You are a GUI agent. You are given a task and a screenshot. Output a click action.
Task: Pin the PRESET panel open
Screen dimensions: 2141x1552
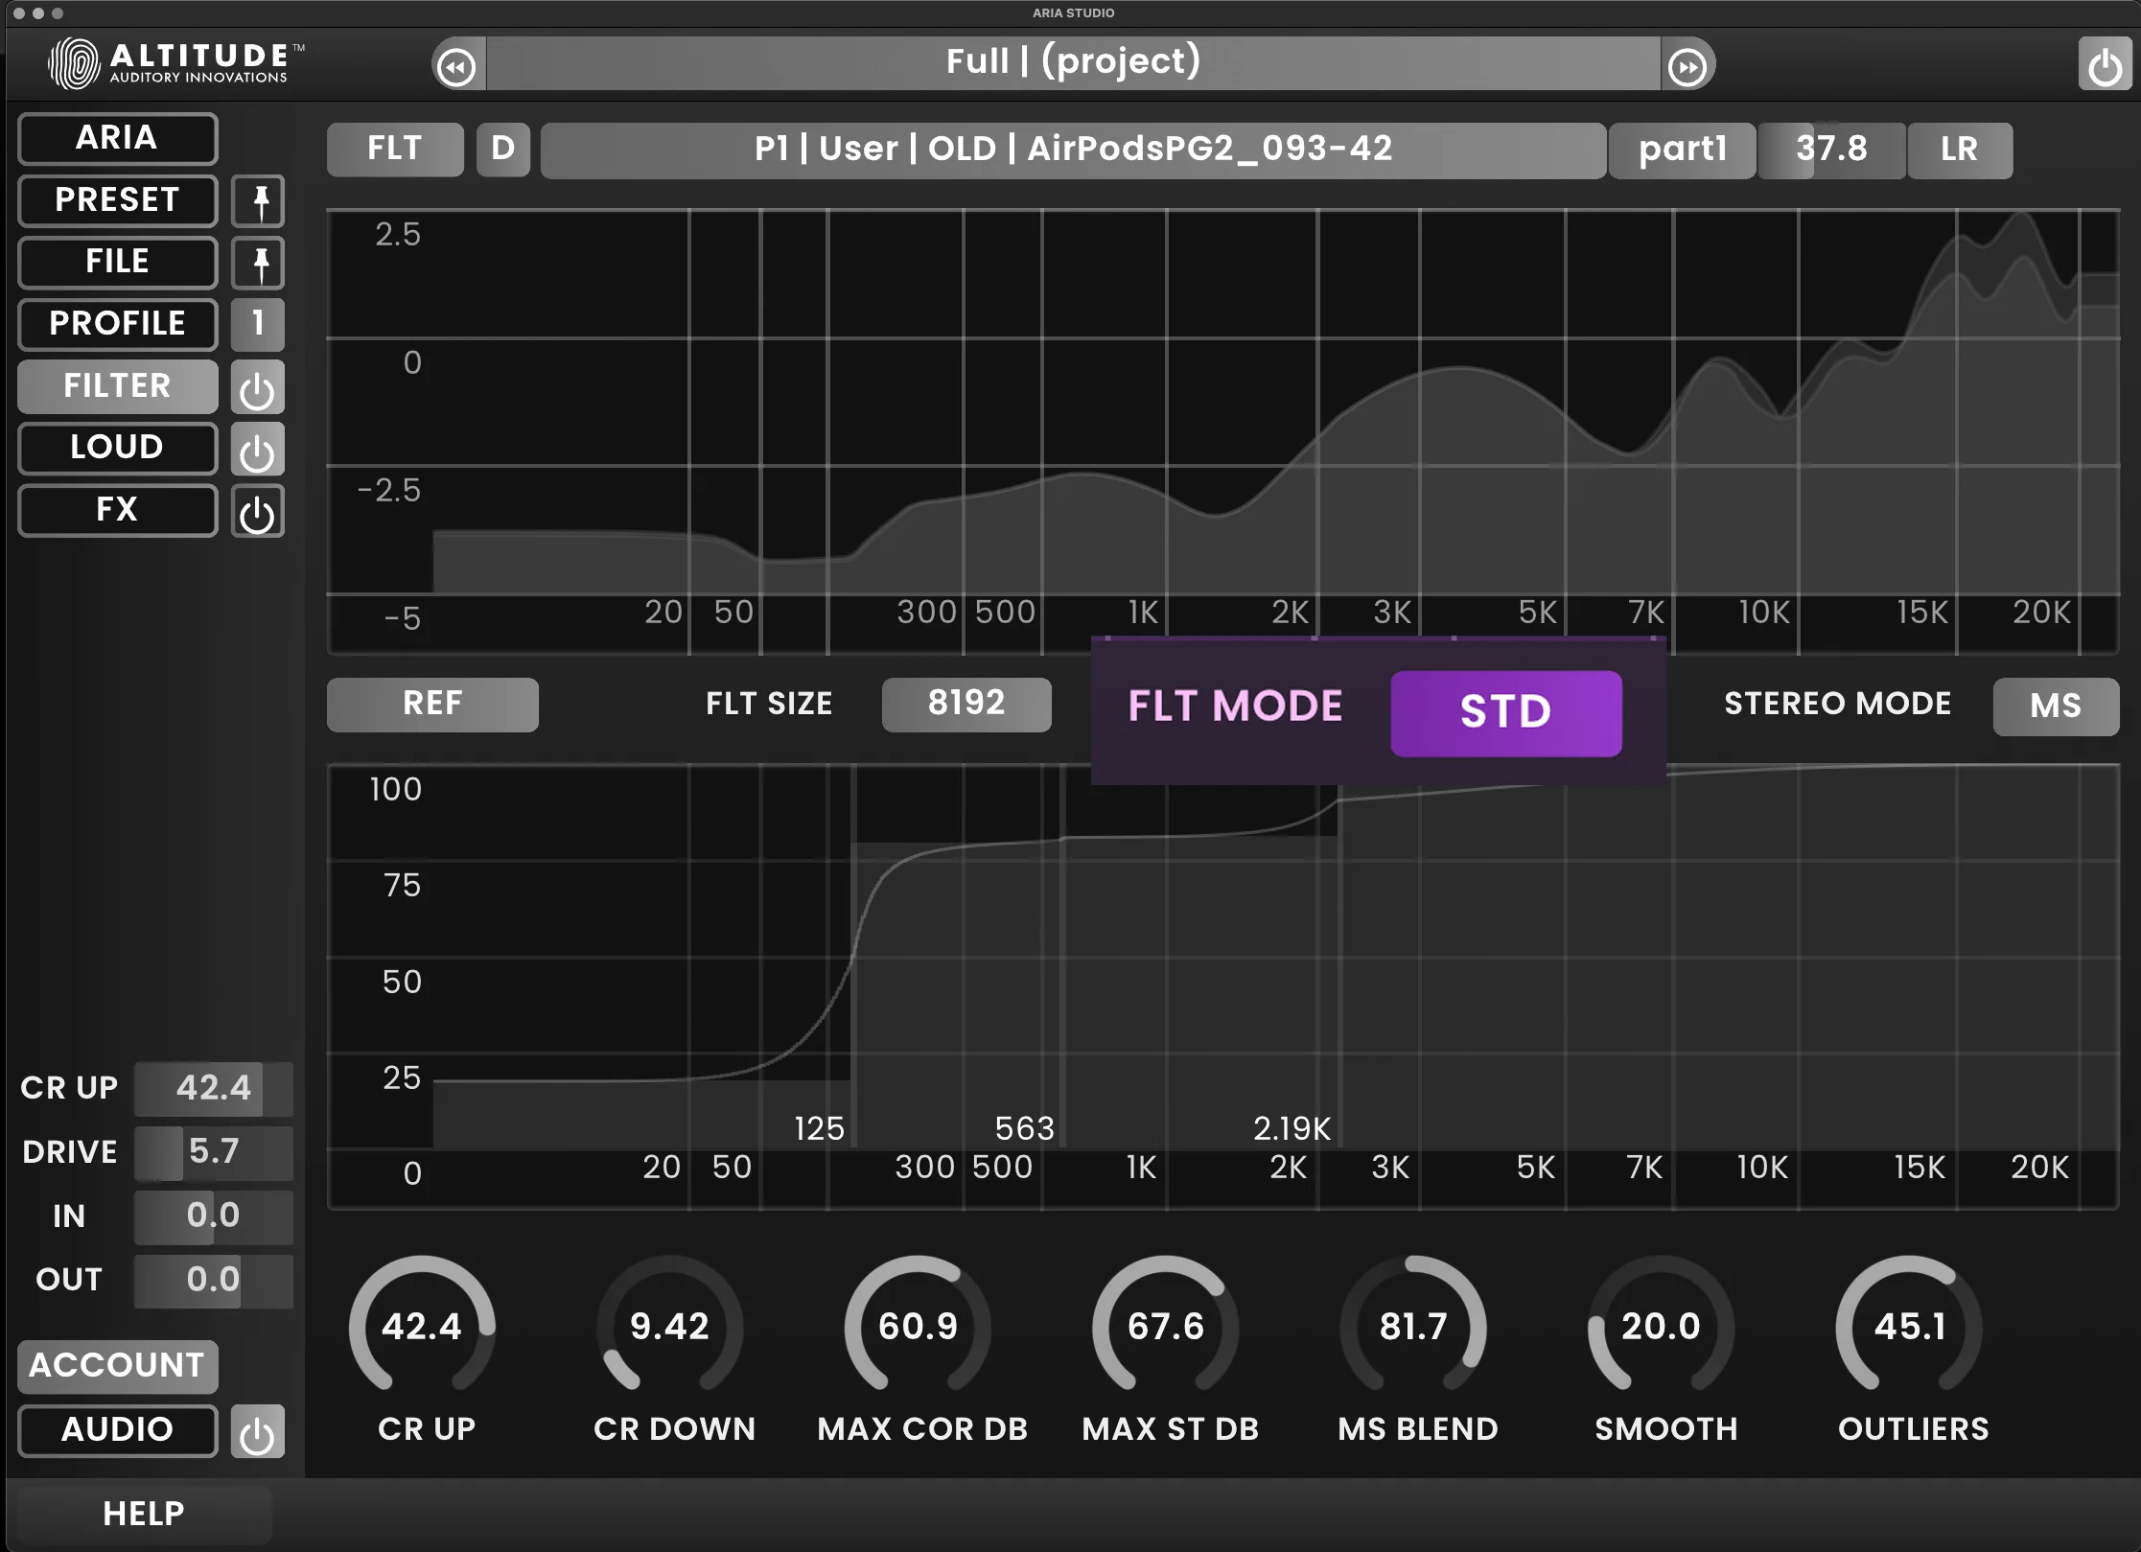[x=257, y=200]
